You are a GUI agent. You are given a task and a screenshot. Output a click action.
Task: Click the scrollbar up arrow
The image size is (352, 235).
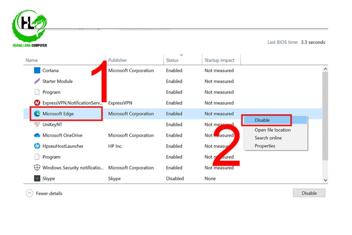coord(325,69)
